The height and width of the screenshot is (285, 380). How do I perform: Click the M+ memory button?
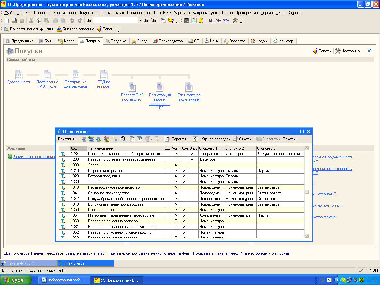218,21
